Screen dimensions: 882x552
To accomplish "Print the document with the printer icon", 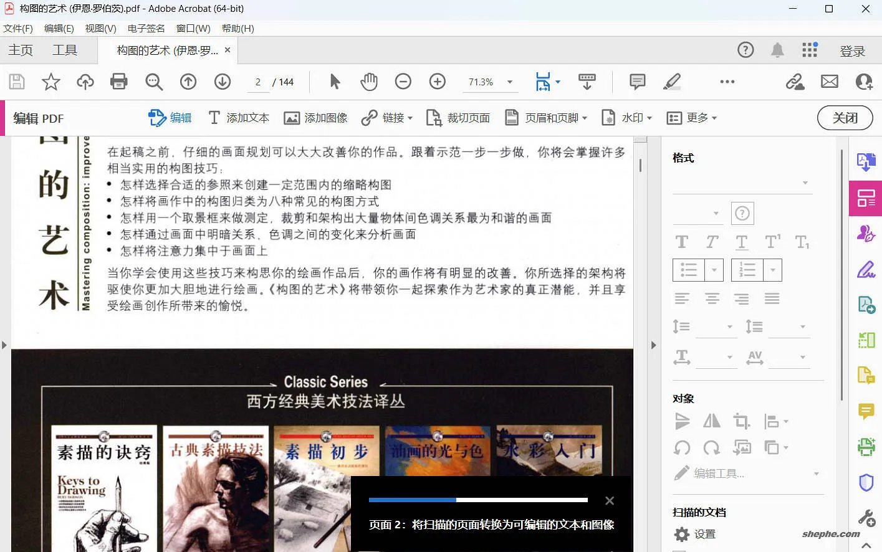I will click(119, 82).
